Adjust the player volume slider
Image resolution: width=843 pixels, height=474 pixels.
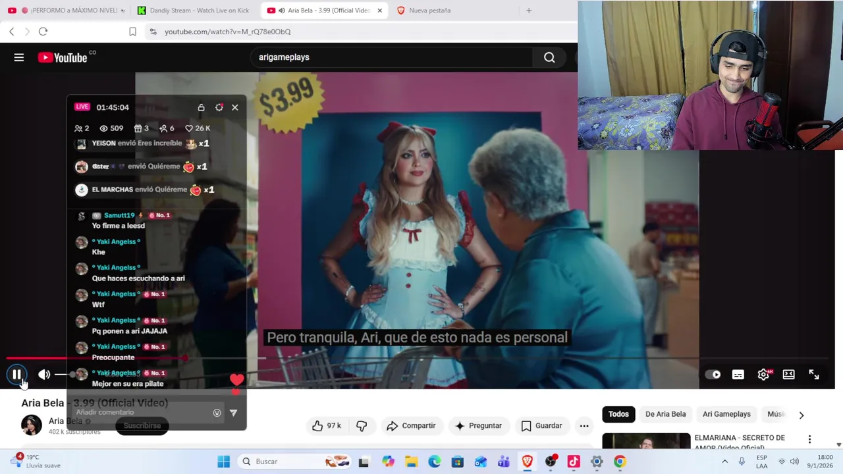[x=65, y=375]
